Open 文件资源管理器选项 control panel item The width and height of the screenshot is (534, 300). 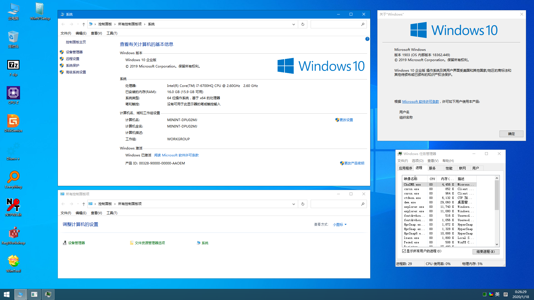coord(147,243)
